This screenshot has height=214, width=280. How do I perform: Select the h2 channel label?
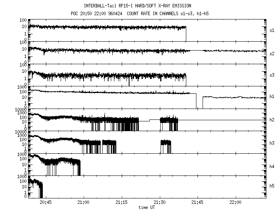point(272,119)
